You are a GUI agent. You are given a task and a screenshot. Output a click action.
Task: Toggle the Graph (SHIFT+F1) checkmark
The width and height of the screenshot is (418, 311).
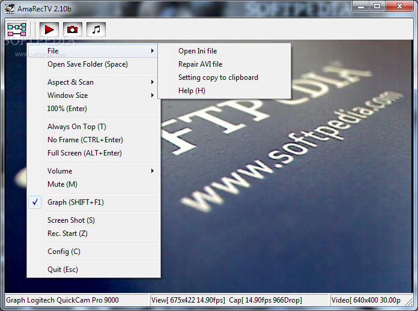coord(35,202)
